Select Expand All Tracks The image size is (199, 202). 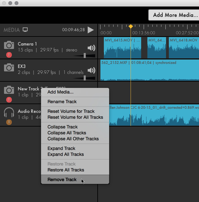(75, 154)
